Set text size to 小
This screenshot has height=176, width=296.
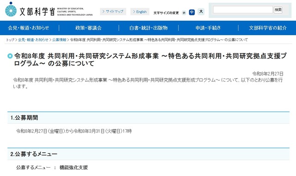[x=184, y=13]
